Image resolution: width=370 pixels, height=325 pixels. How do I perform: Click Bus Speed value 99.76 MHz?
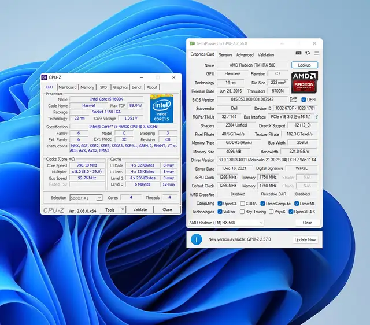(87, 178)
